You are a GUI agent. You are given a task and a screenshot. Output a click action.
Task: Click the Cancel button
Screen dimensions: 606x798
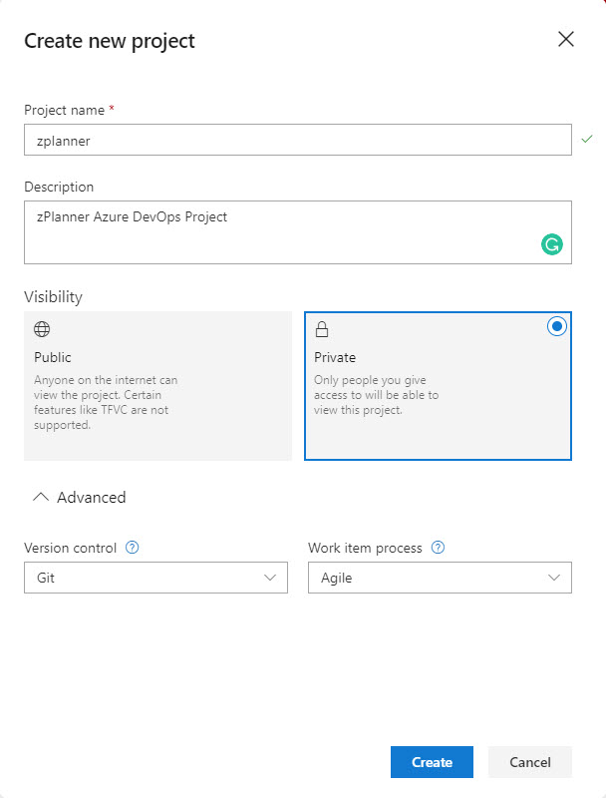tap(530, 762)
